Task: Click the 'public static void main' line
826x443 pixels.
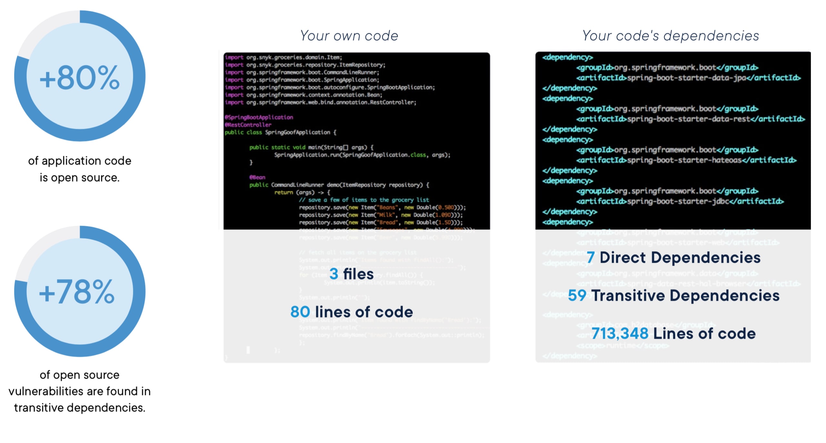Action: (311, 147)
